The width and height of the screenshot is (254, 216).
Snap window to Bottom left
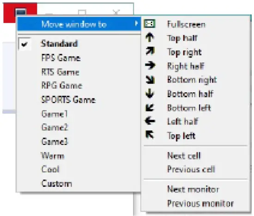(x=189, y=108)
